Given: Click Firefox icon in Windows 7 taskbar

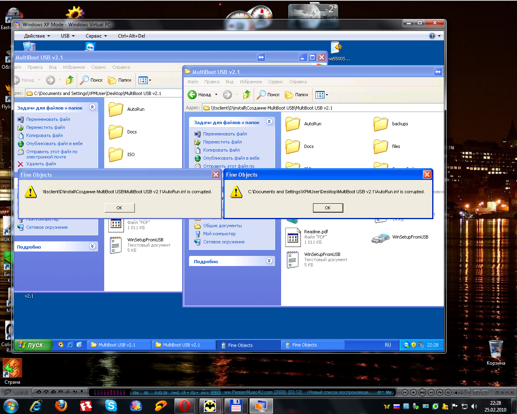Looking at the screenshot, I should coord(61,406).
